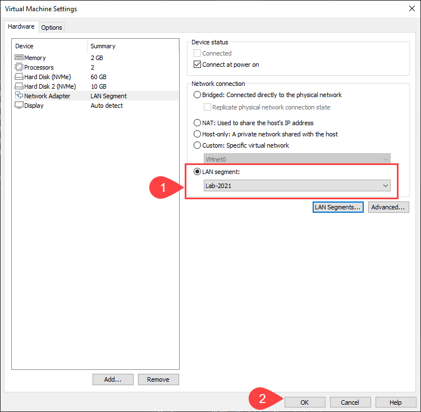Open the LAN Segments dialog button
The image size is (421, 412).
click(338, 207)
